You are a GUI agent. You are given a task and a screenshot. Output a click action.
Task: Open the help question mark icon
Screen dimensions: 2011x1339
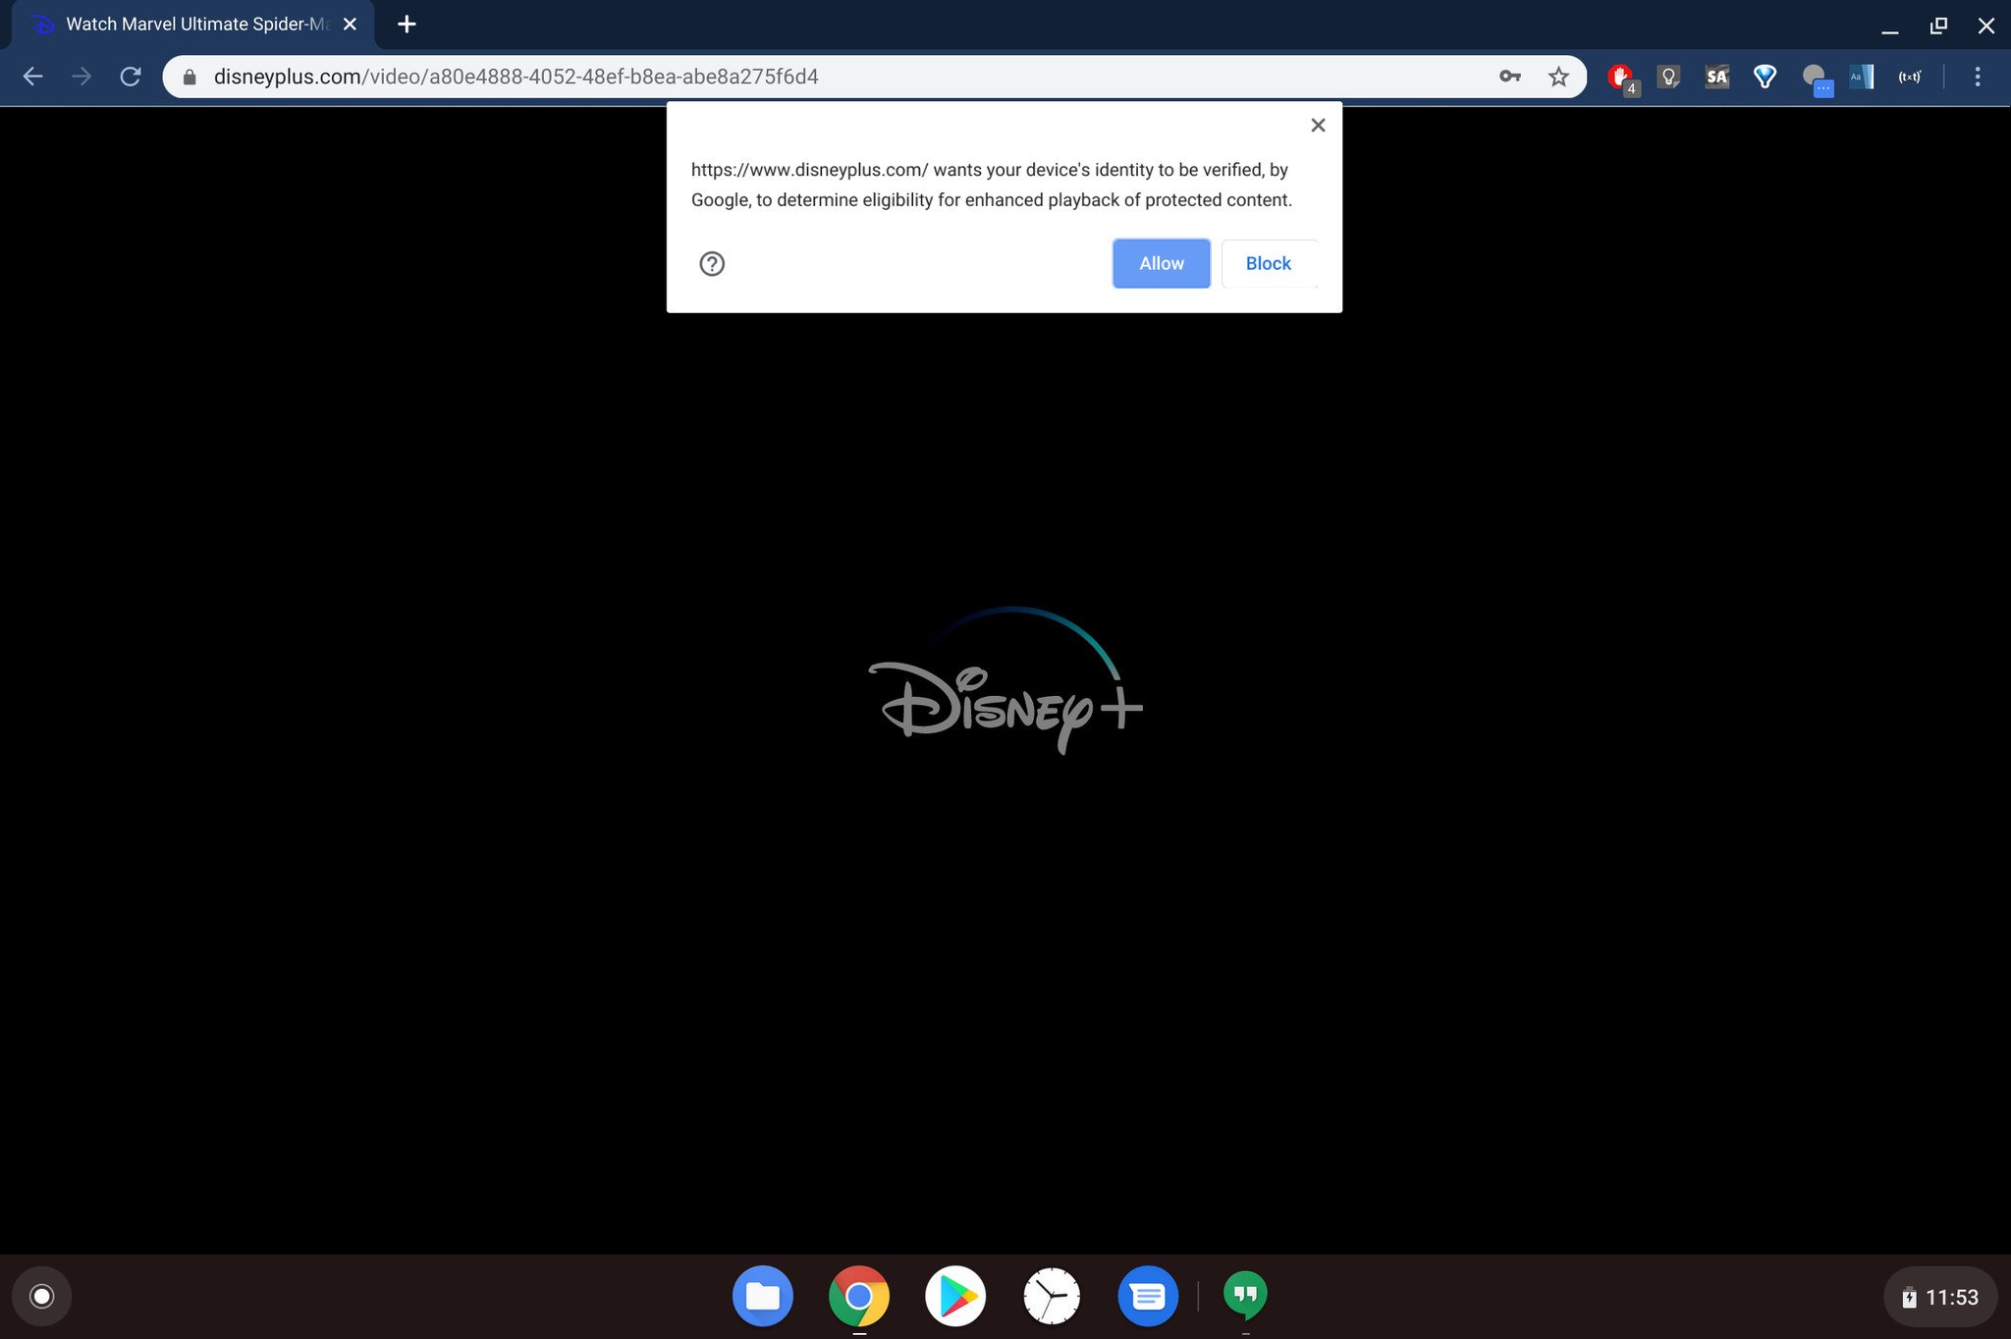click(x=712, y=263)
